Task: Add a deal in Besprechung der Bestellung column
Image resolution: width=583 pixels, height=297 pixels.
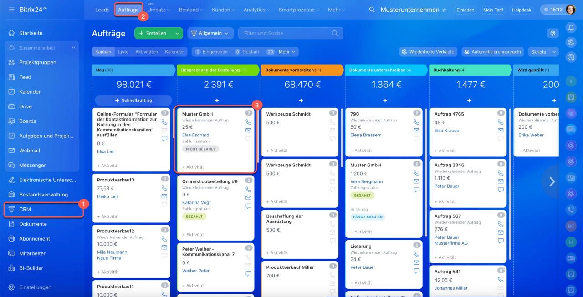Action: 217,100
